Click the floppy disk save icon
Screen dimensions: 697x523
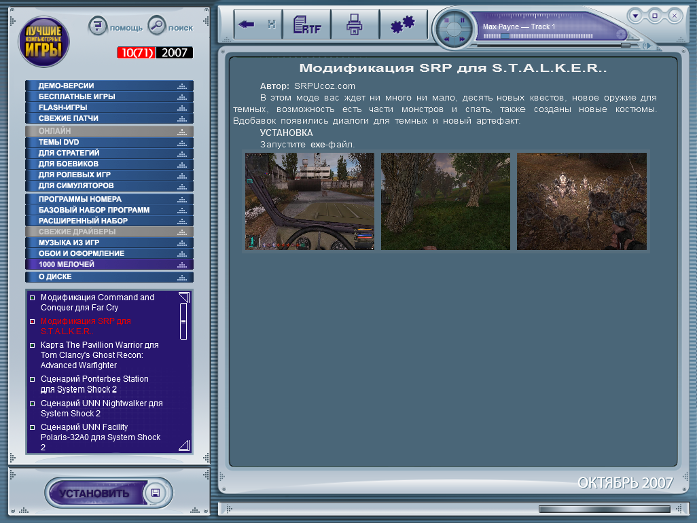pos(156,493)
